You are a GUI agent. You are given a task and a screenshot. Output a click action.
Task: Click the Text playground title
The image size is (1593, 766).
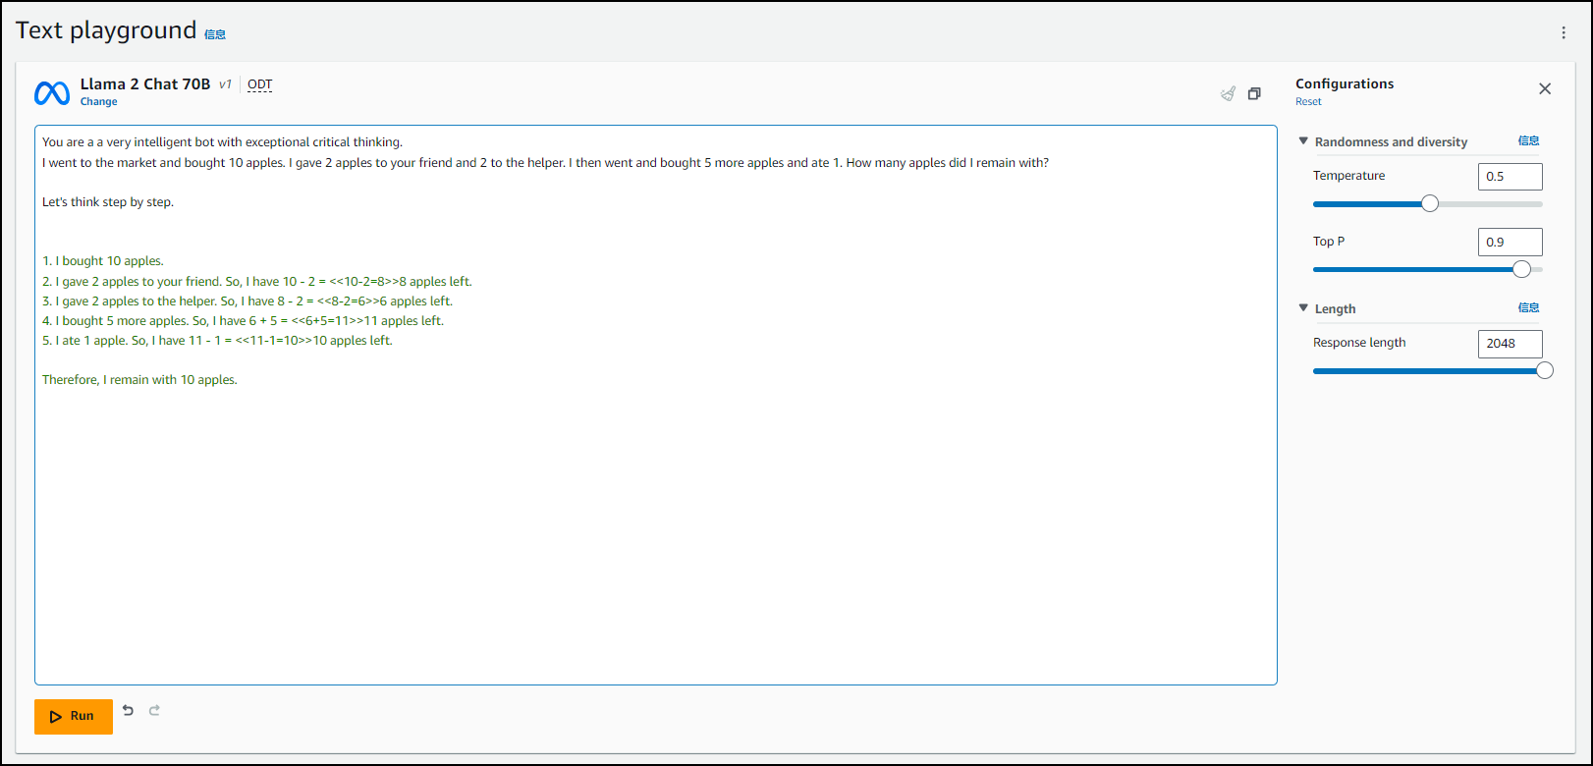106,30
